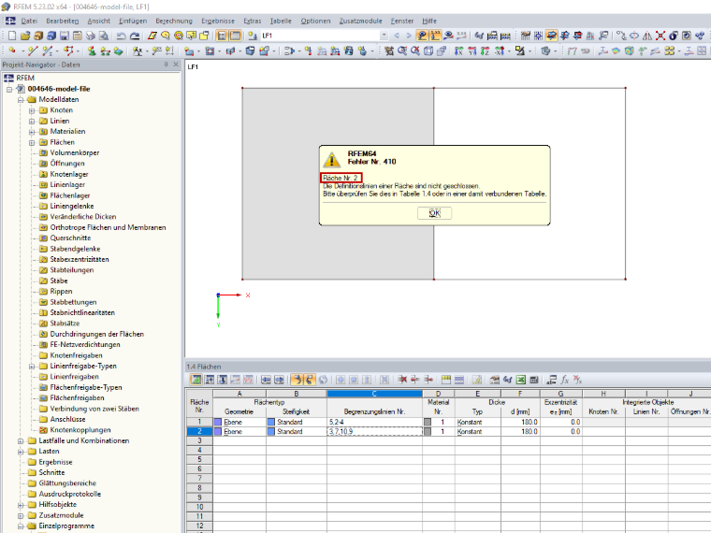Select column header C in the table

(374, 394)
